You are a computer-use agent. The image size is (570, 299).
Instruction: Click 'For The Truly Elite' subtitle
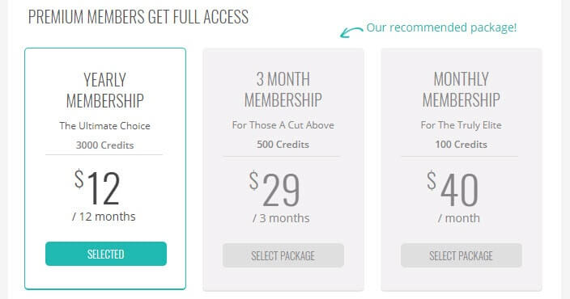(461, 125)
